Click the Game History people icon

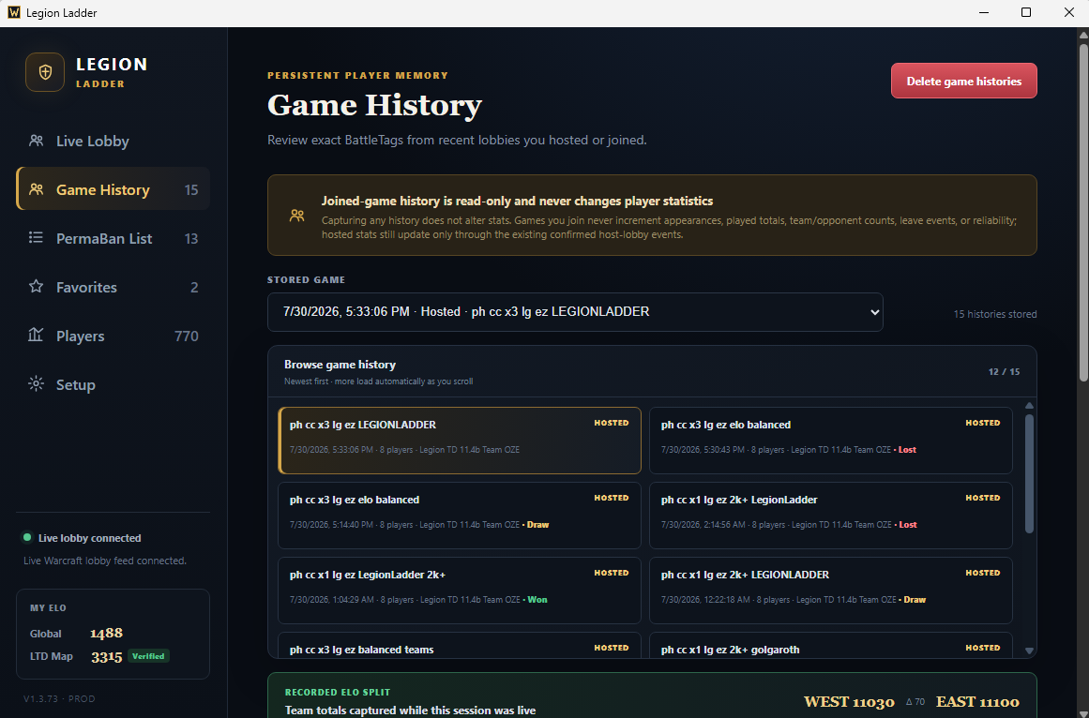coord(37,189)
